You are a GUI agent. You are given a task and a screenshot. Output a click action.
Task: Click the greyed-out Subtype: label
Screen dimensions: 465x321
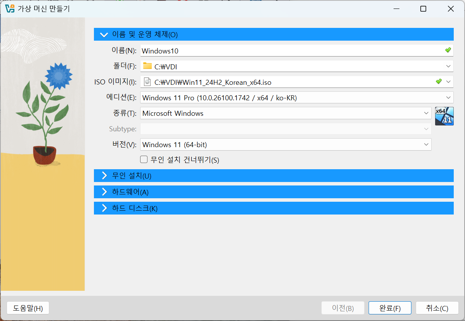pos(123,129)
